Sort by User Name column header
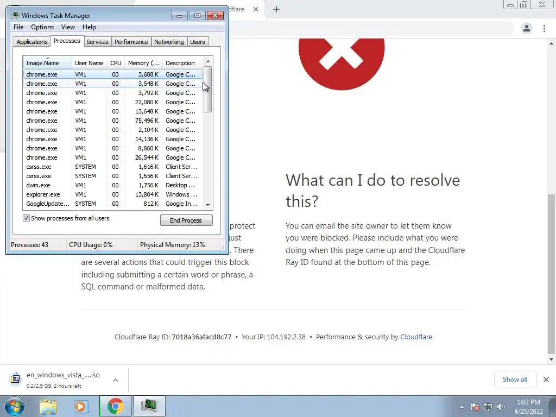The image size is (556, 417). [89, 63]
